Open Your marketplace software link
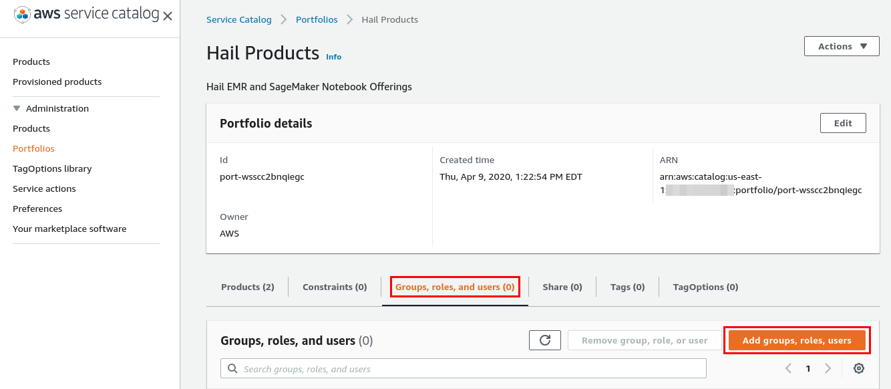The width and height of the screenshot is (891, 389). tap(69, 229)
